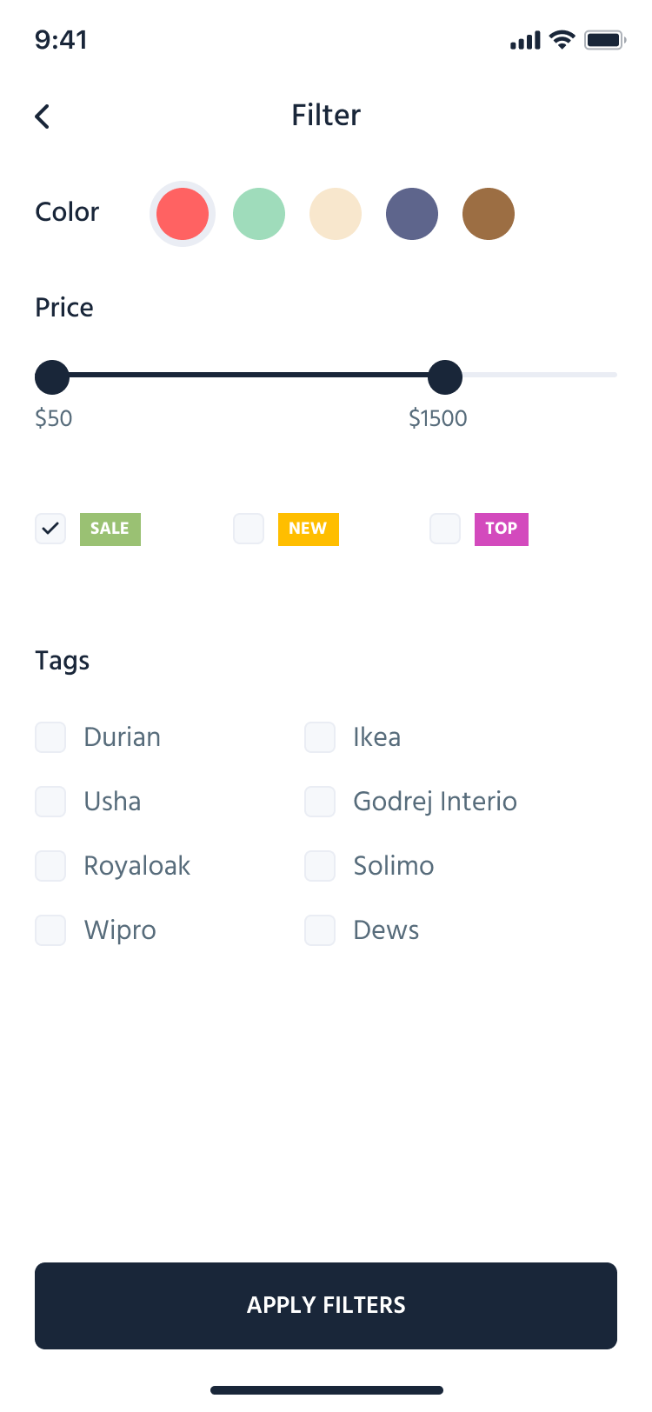Pick the cream beige color swatch

[x=336, y=214]
